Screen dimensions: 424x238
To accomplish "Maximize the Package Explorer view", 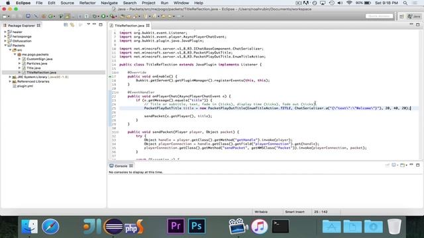I will coord(101,24).
